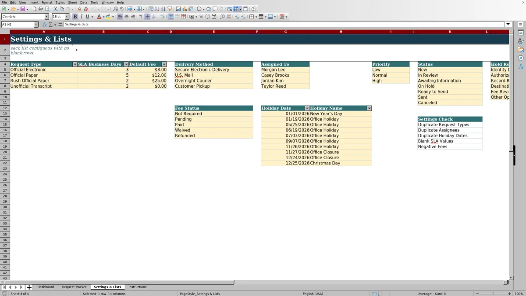Switch to the Request Tracker sheet tab
The height and width of the screenshot is (296, 526).
coord(74,287)
